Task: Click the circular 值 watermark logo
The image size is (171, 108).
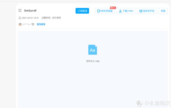Action: (x=139, y=103)
